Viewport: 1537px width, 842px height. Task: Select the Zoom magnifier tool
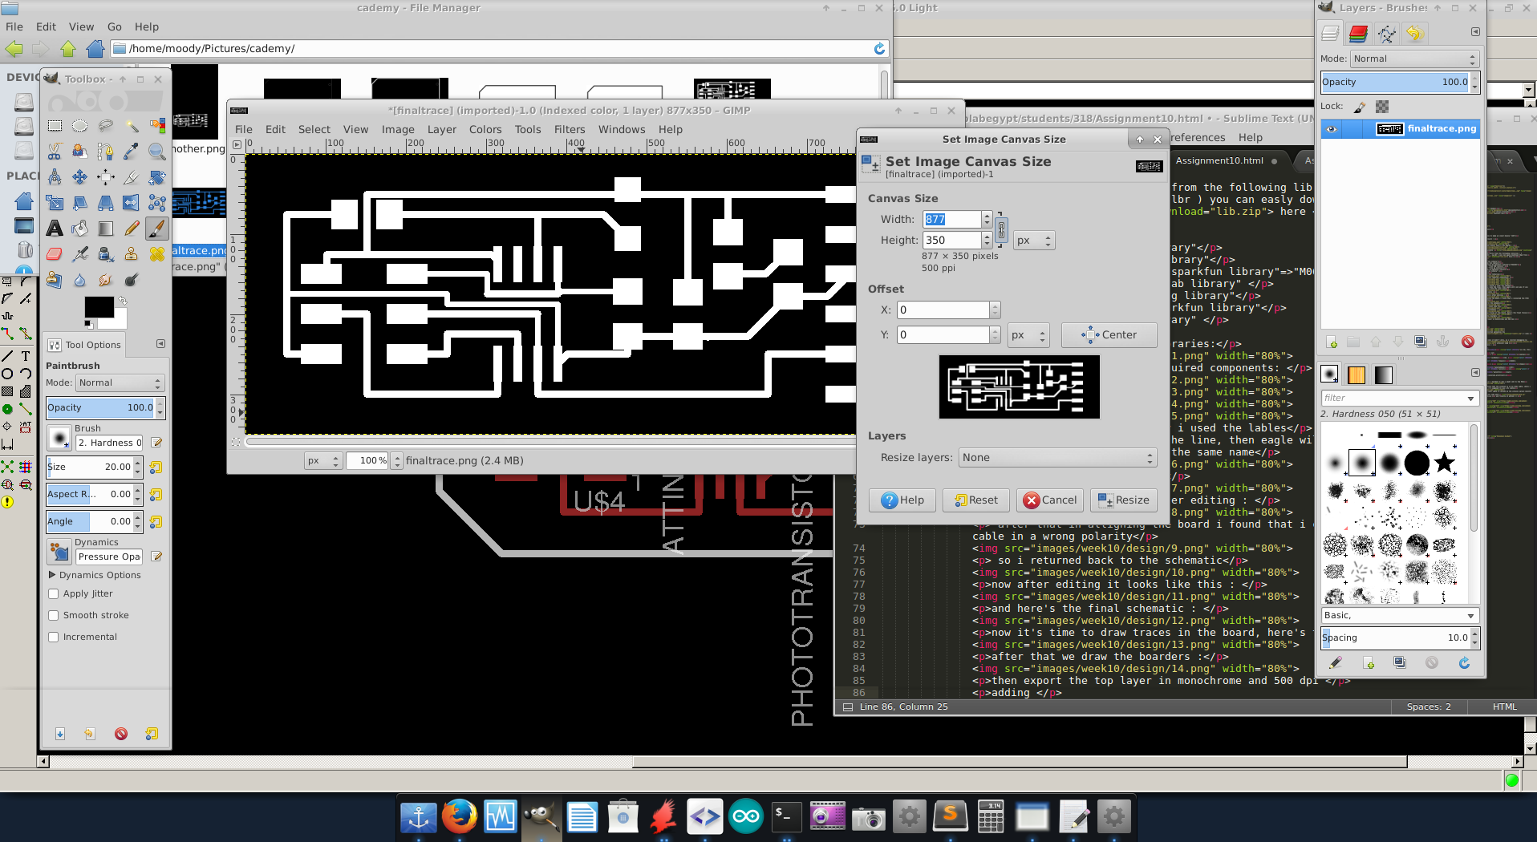[x=157, y=152]
